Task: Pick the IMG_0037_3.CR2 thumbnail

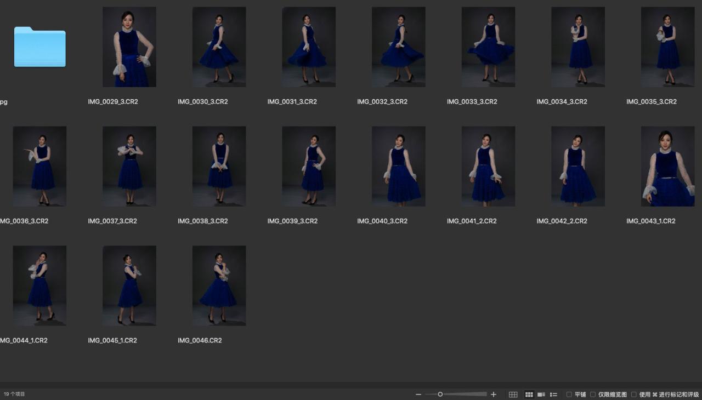Action: 129,167
